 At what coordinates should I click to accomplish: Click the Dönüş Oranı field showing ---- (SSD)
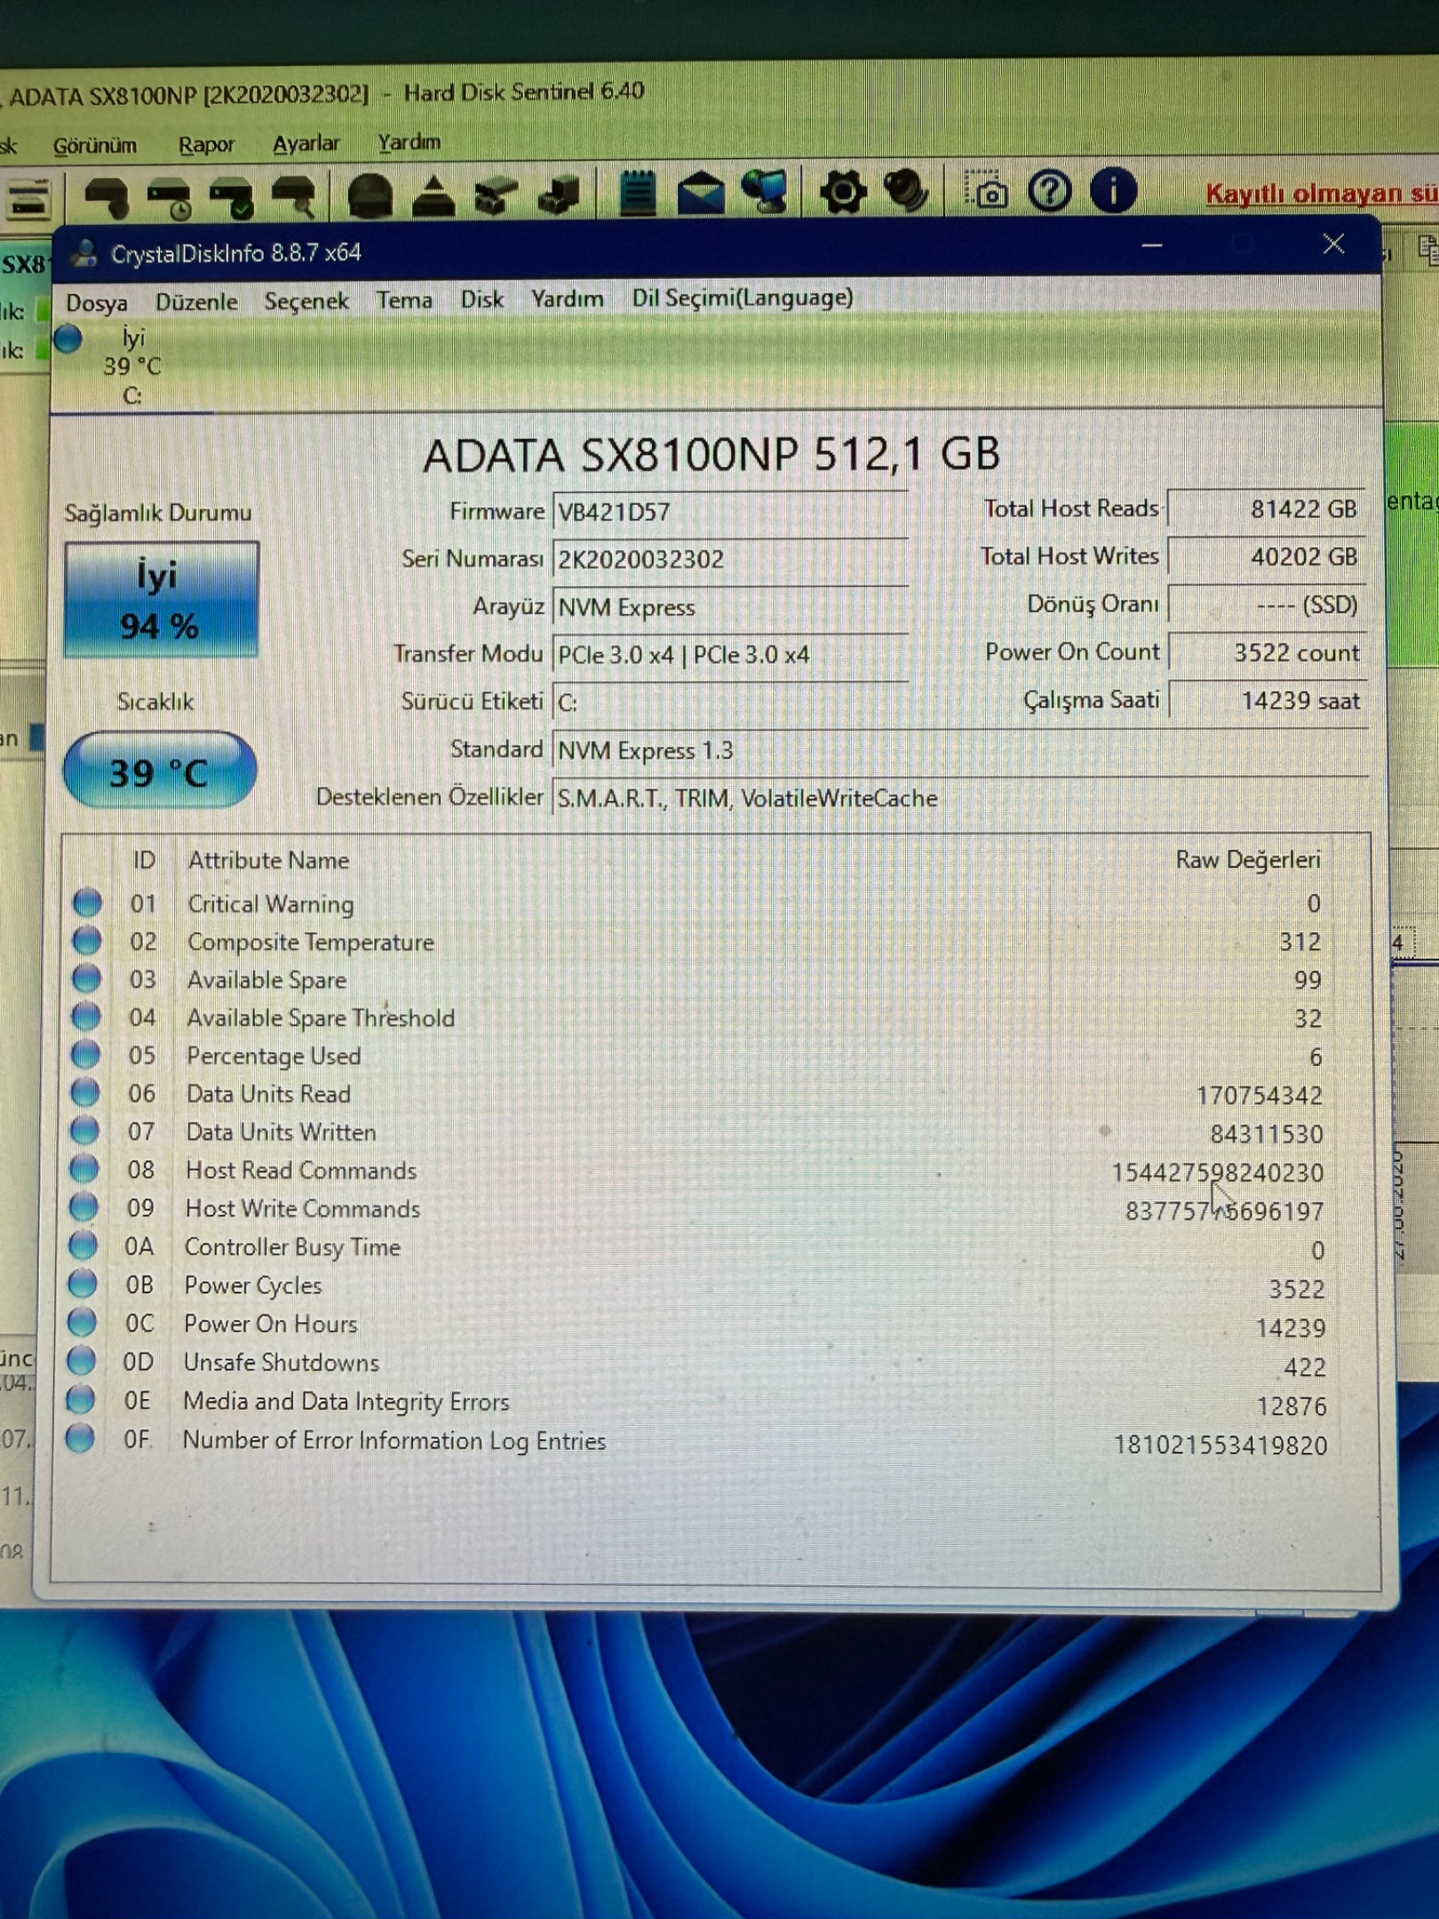click(1266, 605)
